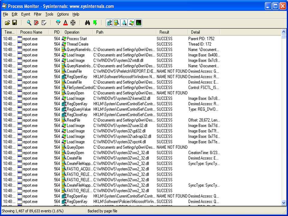
Task: Save events with the floppy disk icon
Action: click(x=14, y=23)
